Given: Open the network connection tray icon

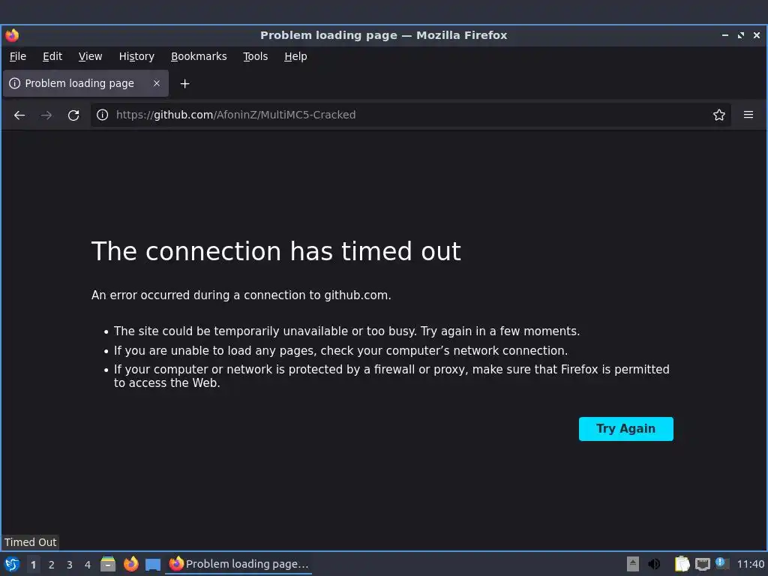Looking at the screenshot, I should (702, 564).
